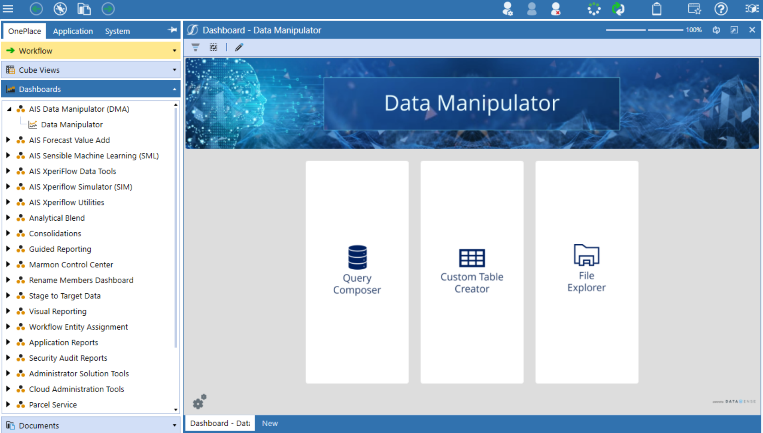Select Stage to Target Data in tree
This screenshot has height=433, width=763.
point(65,296)
